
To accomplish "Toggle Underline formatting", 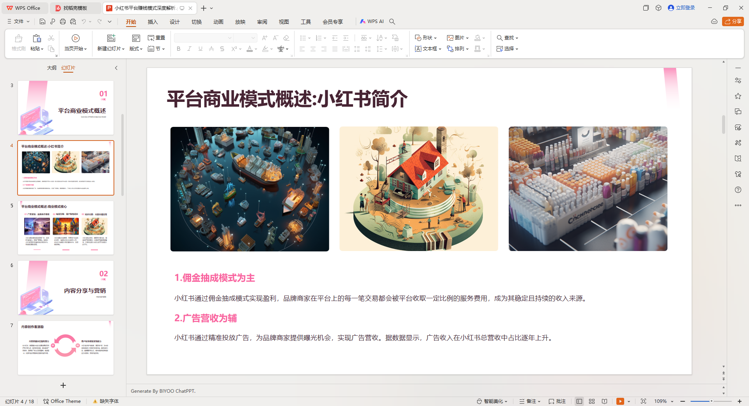I will pyautogui.click(x=200, y=49).
